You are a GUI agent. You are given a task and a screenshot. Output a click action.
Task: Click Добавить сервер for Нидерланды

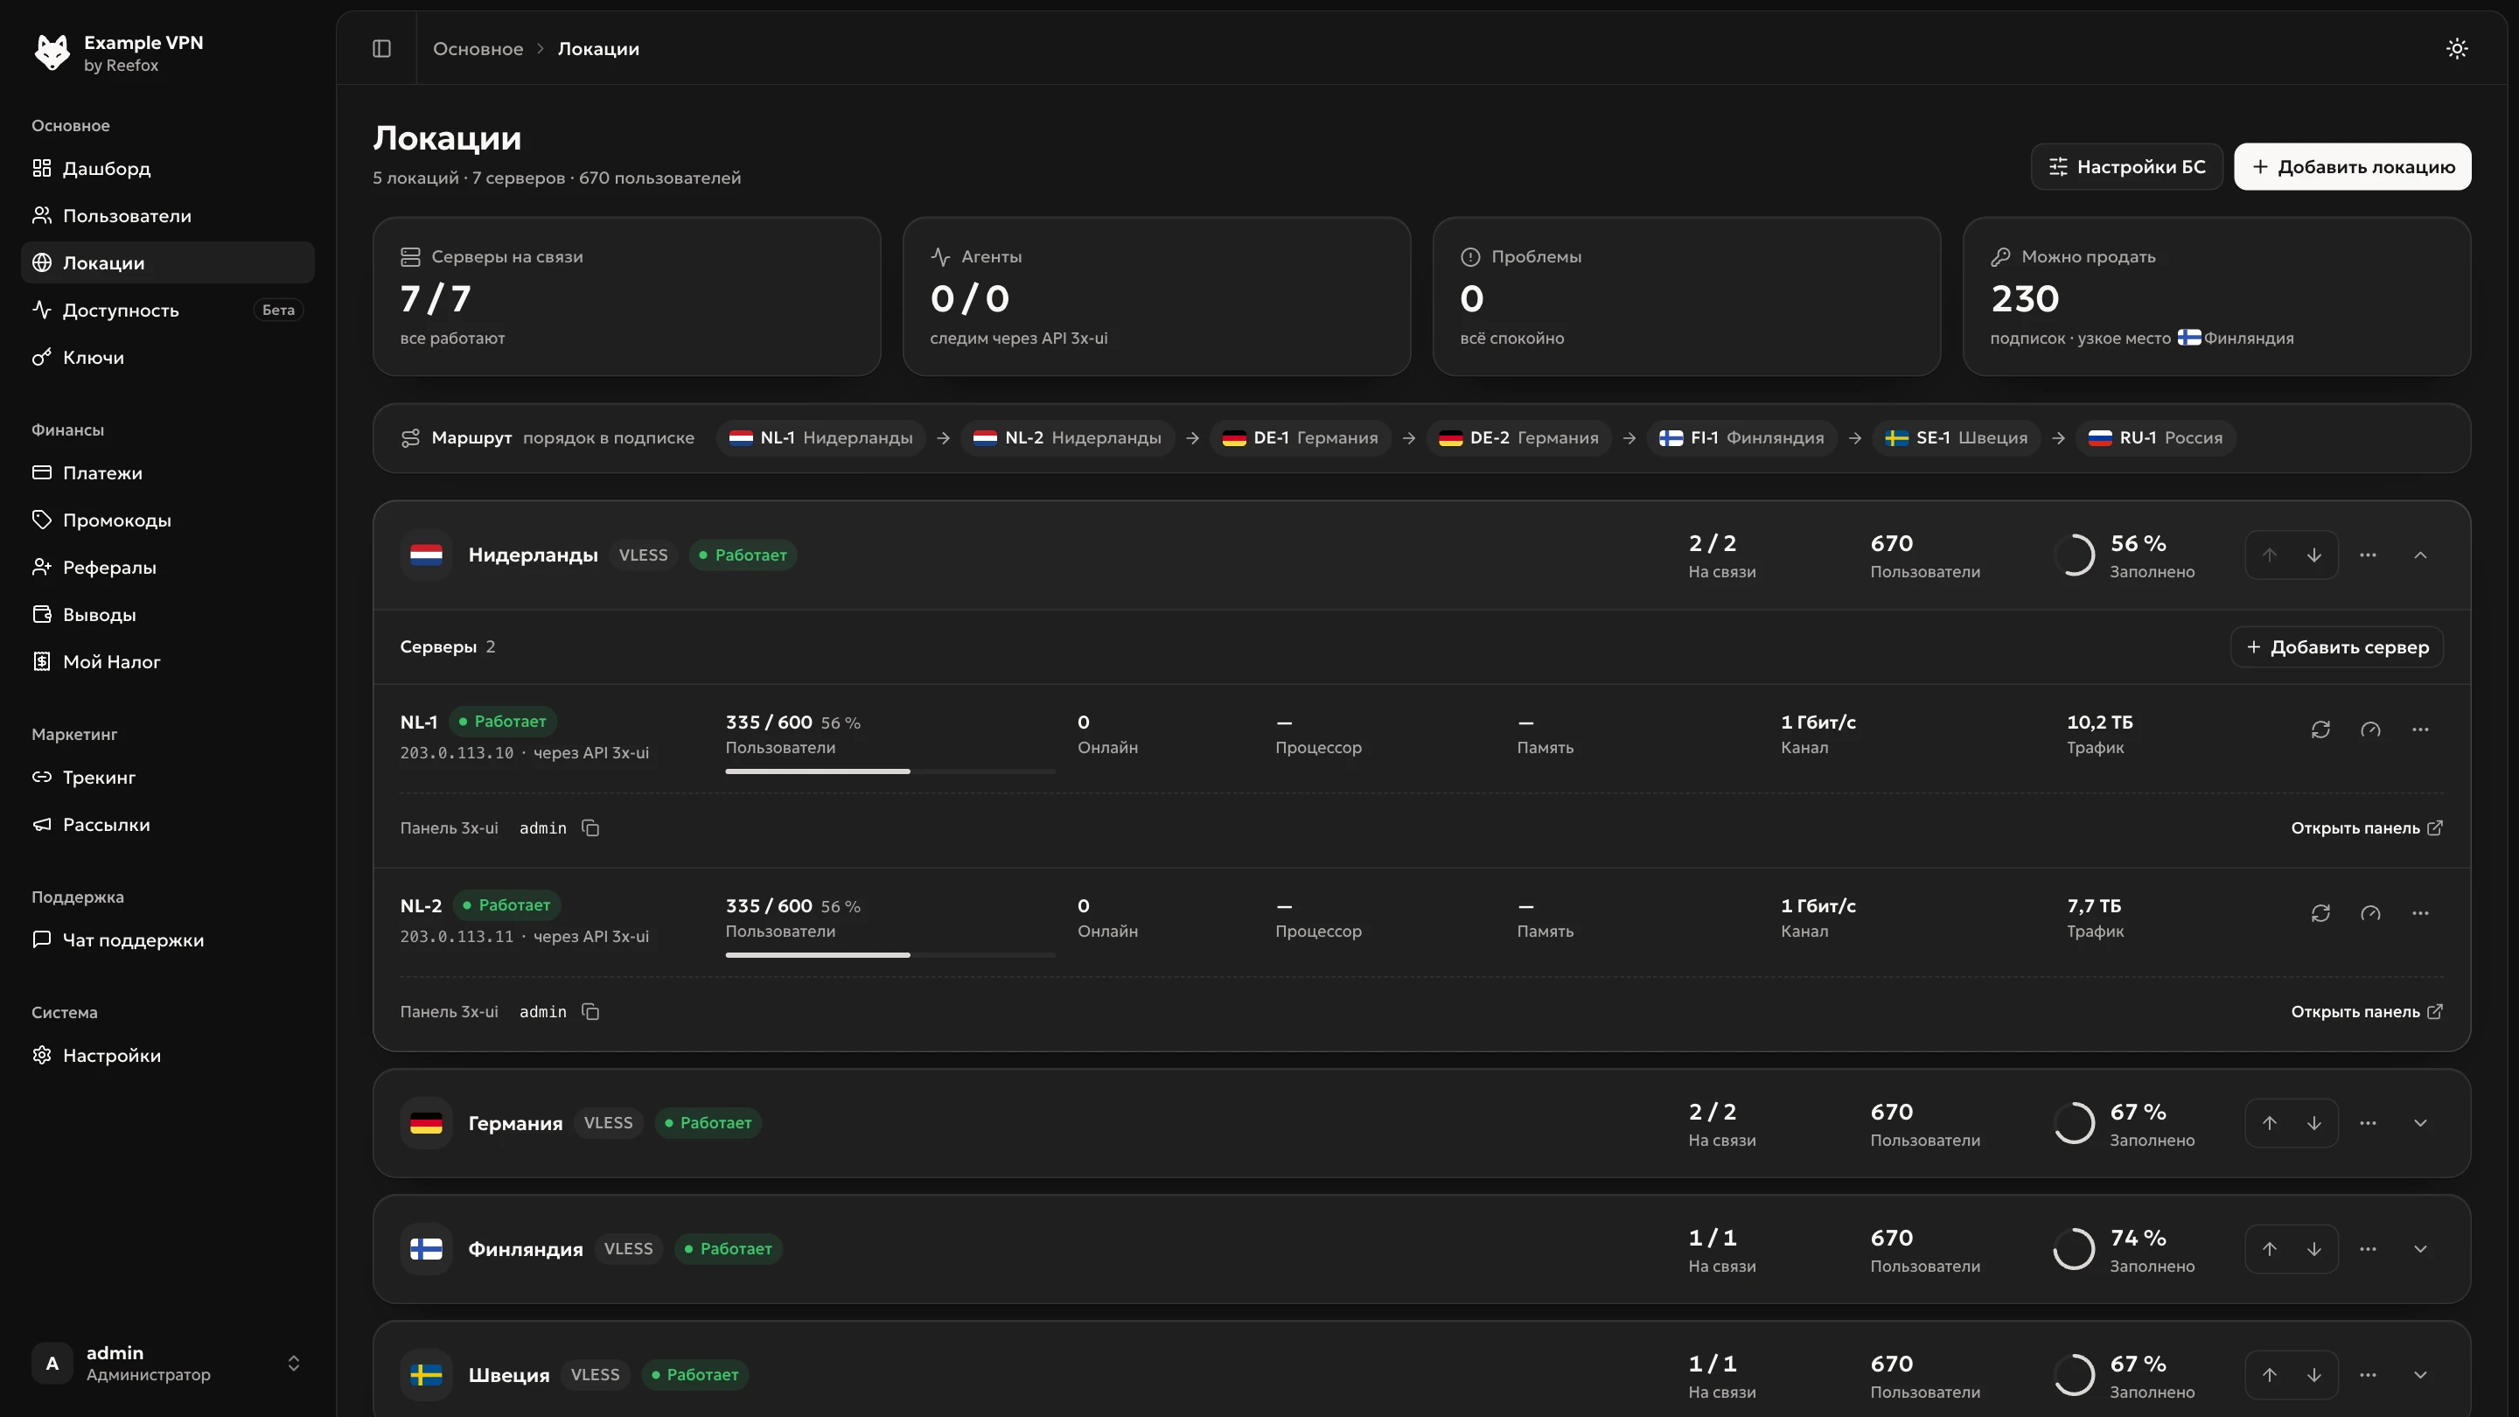click(x=2337, y=646)
